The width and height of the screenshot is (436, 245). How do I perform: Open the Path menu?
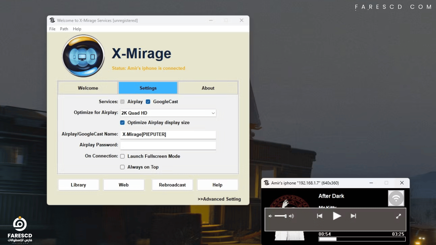click(64, 29)
